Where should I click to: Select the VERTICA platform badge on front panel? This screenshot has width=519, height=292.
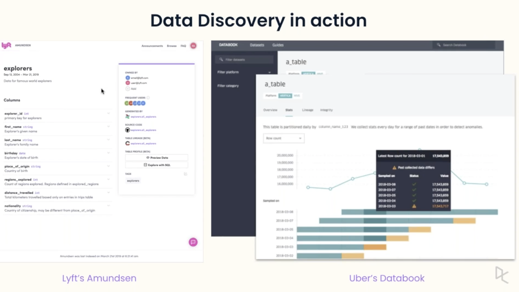tap(285, 96)
